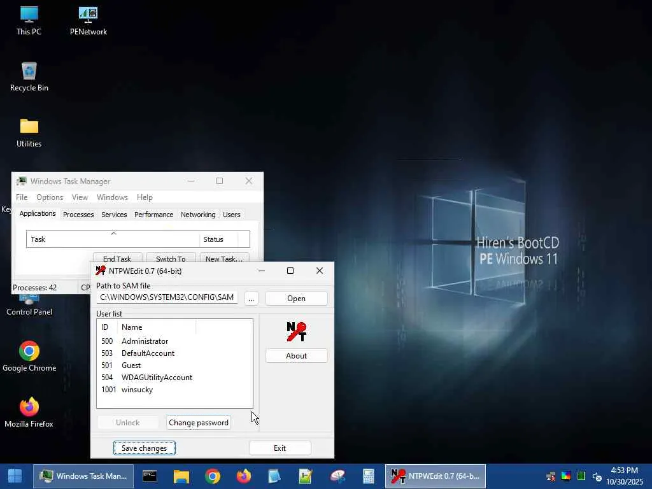652x489 pixels.
Task: Open the Recycle Bin icon
Action: 29,76
